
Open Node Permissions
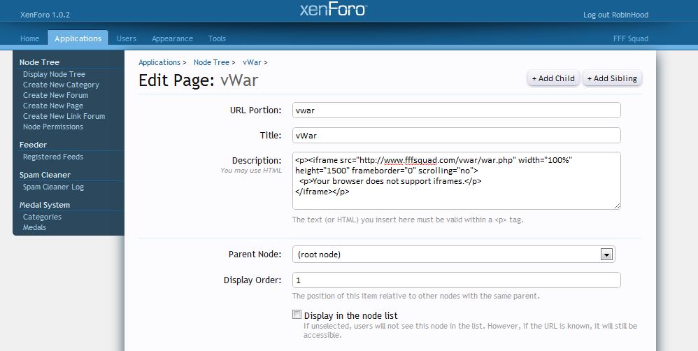(53, 127)
